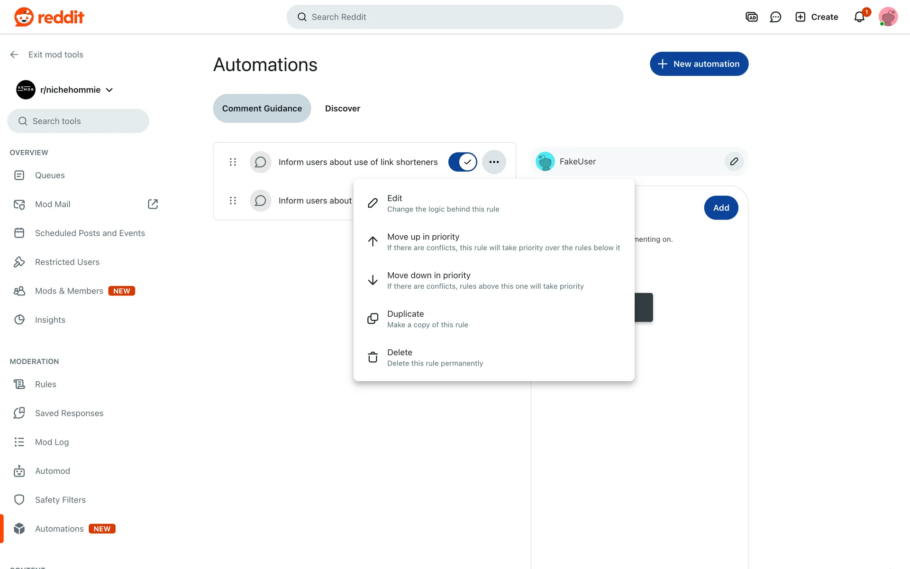Open Safety Filters in the sidebar
The height and width of the screenshot is (569, 910).
pos(60,500)
